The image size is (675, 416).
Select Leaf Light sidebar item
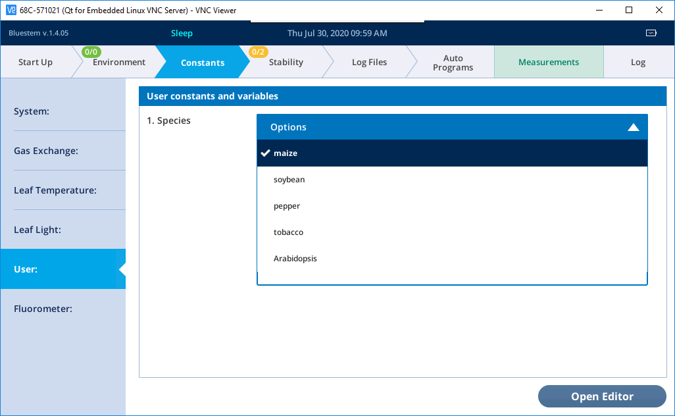[63, 230]
